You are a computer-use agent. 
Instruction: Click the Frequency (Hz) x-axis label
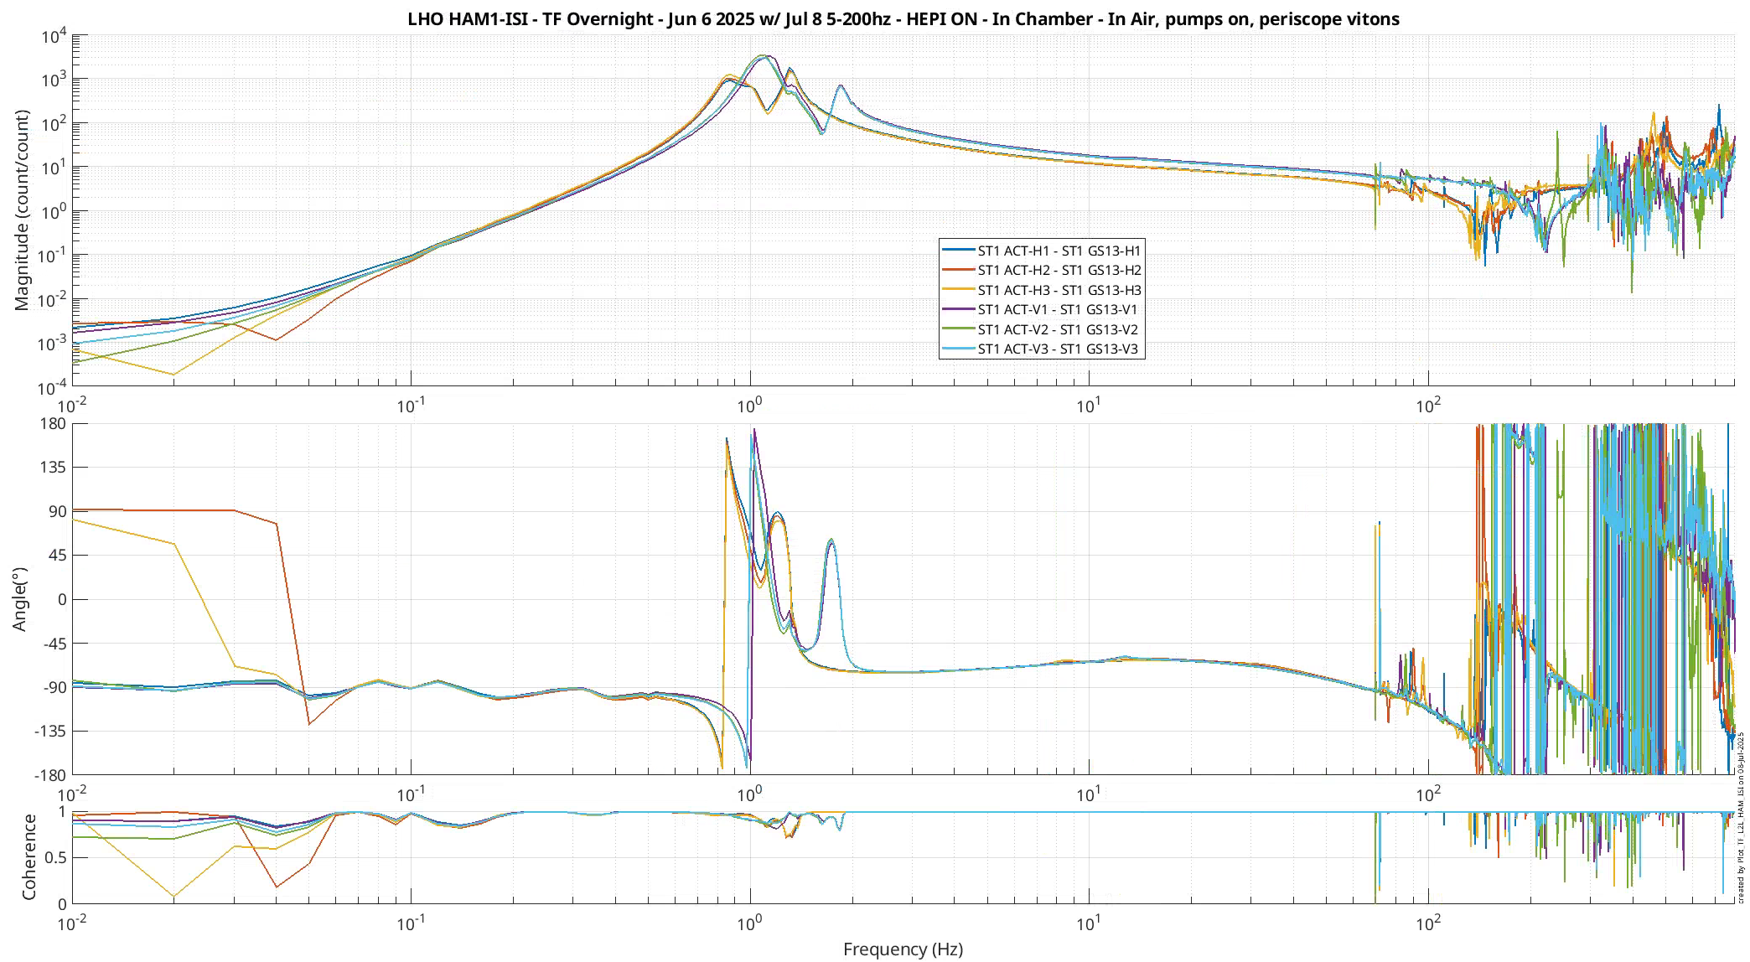coord(903,949)
